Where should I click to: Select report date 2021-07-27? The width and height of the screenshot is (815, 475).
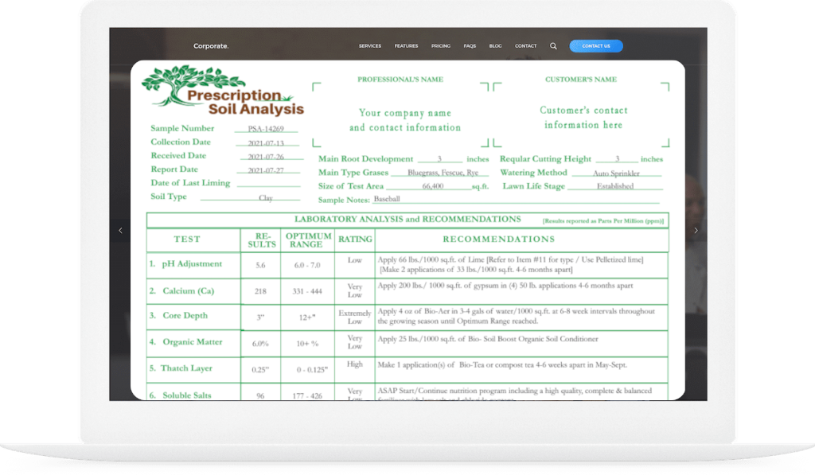click(x=266, y=170)
